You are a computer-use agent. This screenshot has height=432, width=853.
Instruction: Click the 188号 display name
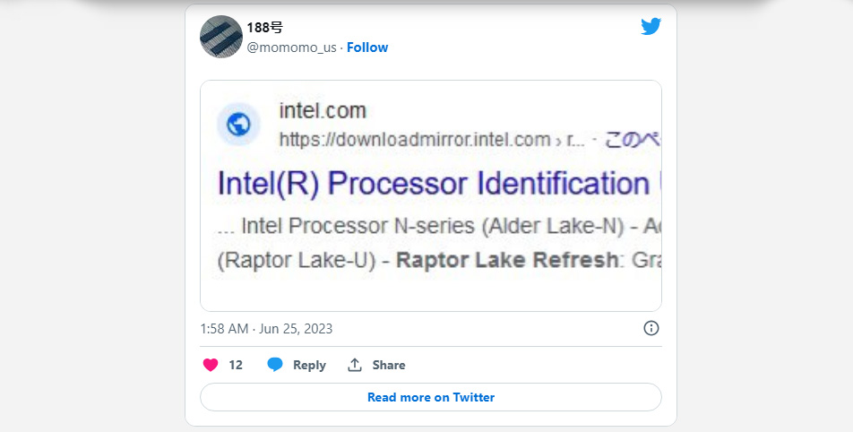265,28
